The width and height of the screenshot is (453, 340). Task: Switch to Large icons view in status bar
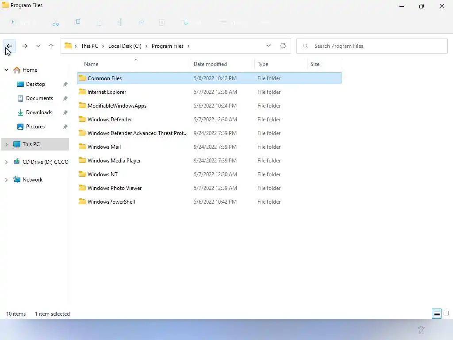click(446, 314)
